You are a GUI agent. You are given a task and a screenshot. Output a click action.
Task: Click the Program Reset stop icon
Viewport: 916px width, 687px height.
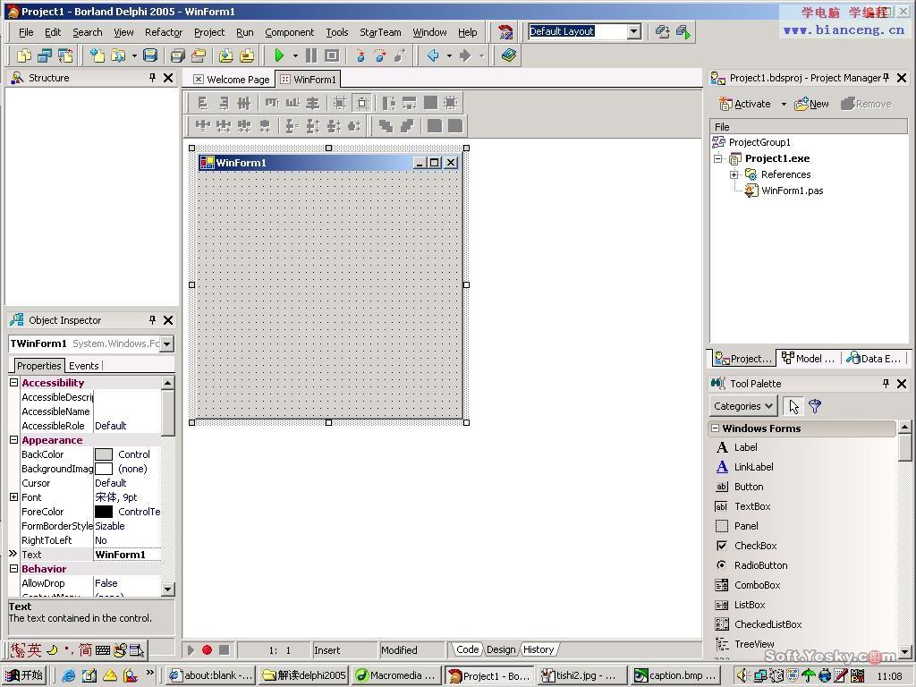point(331,55)
